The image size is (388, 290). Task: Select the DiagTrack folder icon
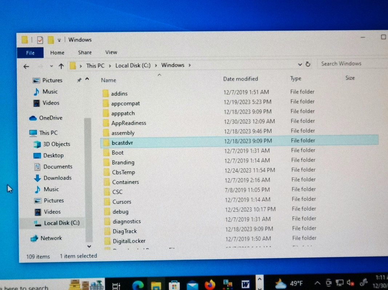click(x=108, y=231)
